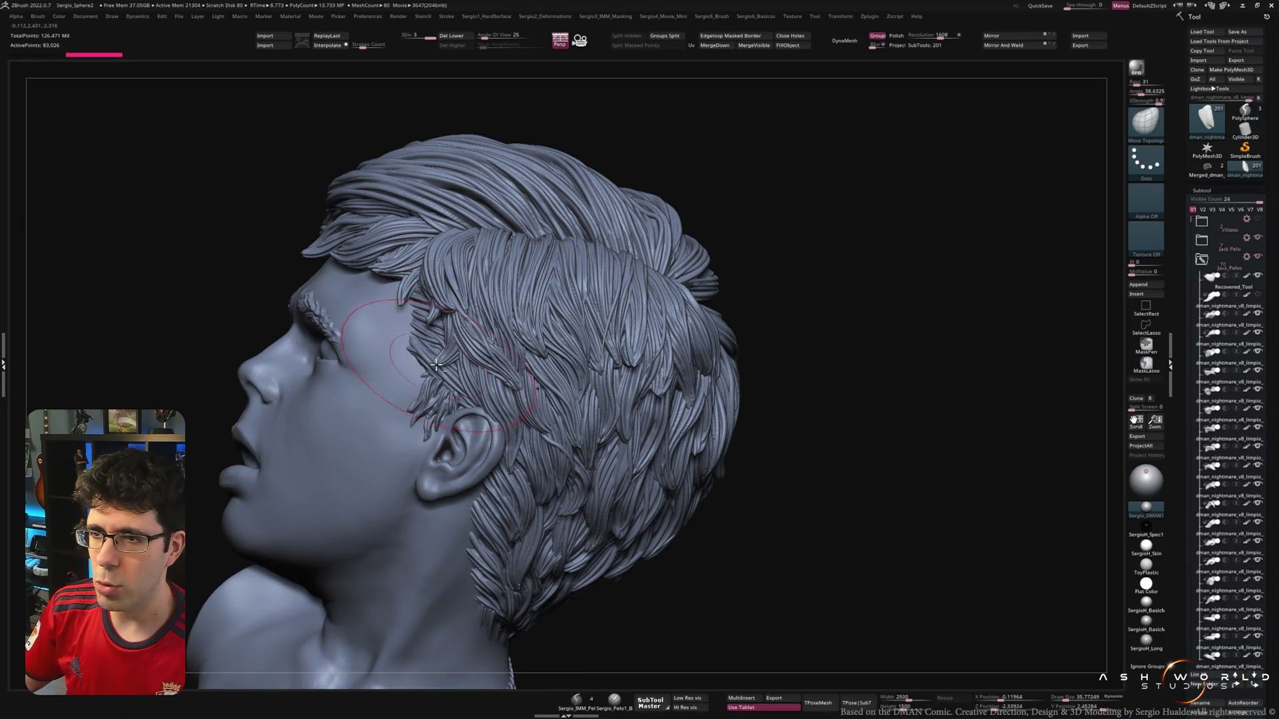Click the BPR render icon

pyautogui.click(x=1136, y=68)
